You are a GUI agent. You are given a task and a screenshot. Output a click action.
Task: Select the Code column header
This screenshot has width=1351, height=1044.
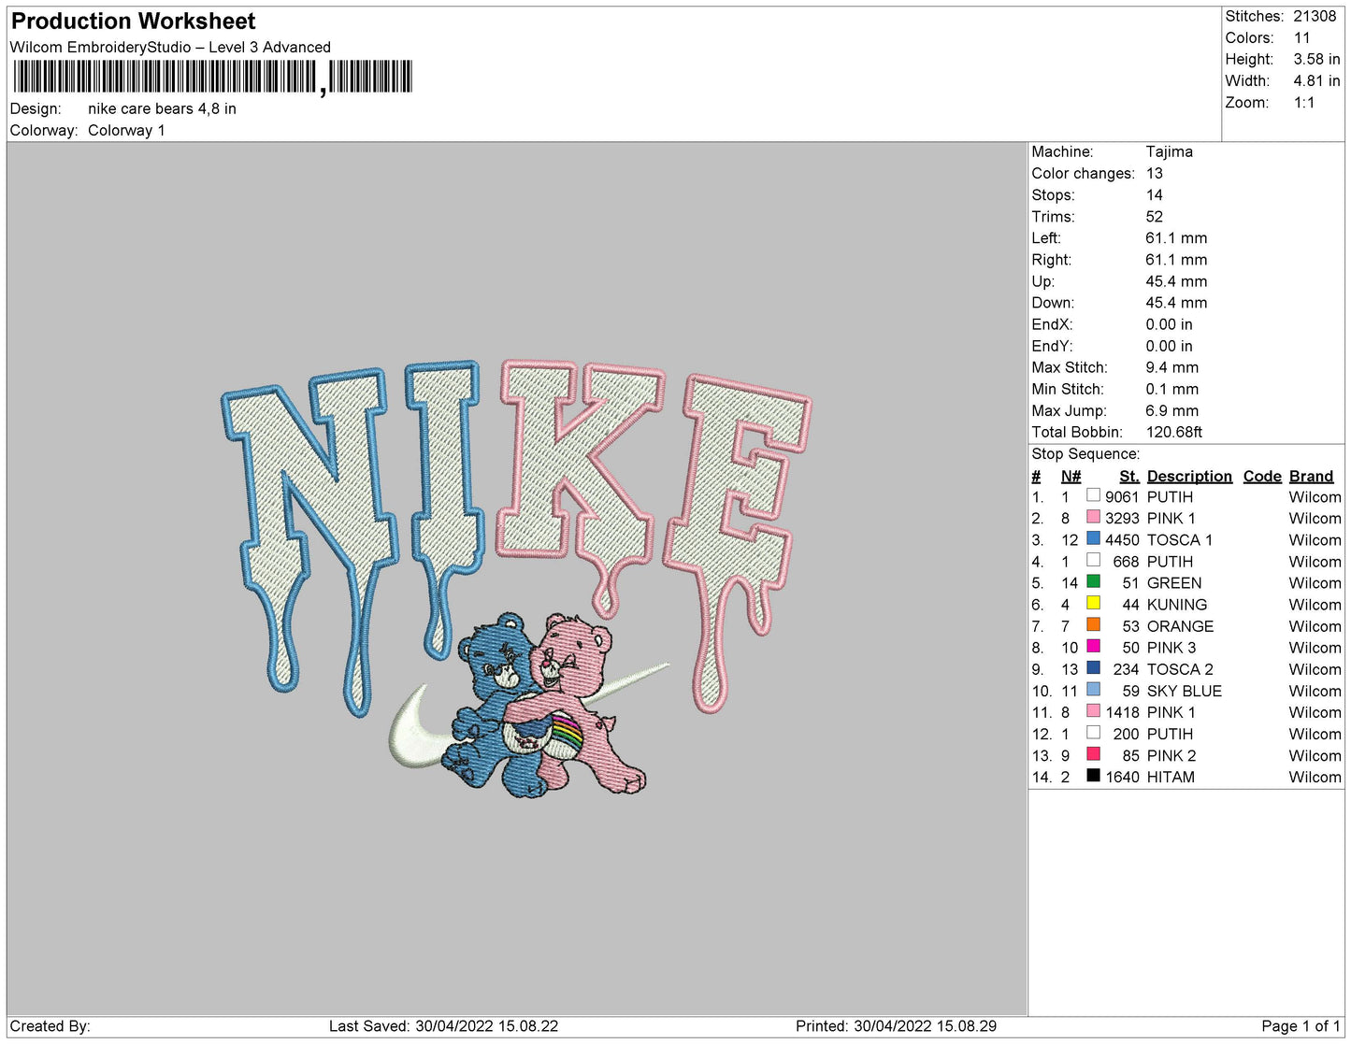1261,476
